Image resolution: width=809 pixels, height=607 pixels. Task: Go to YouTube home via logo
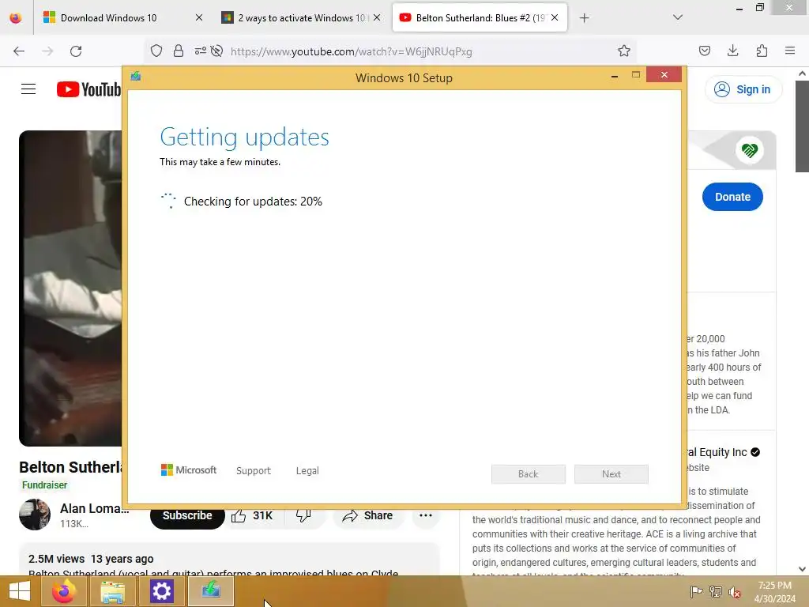point(88,89)
